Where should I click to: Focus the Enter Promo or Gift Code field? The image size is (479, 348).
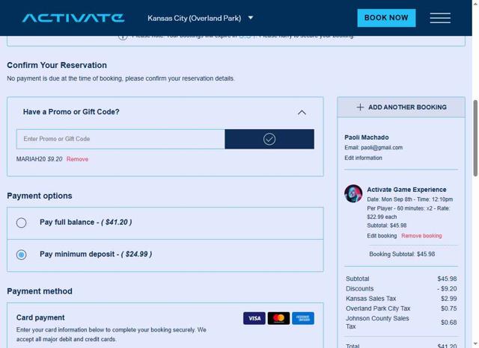(120, 139)
